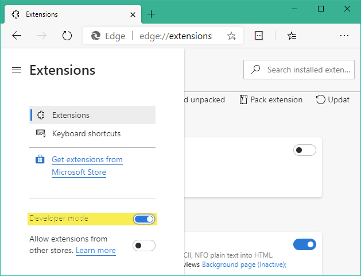Open the Learn more link
The height and width of the screenshot is (276, 361).
click(x=96, y=250)
